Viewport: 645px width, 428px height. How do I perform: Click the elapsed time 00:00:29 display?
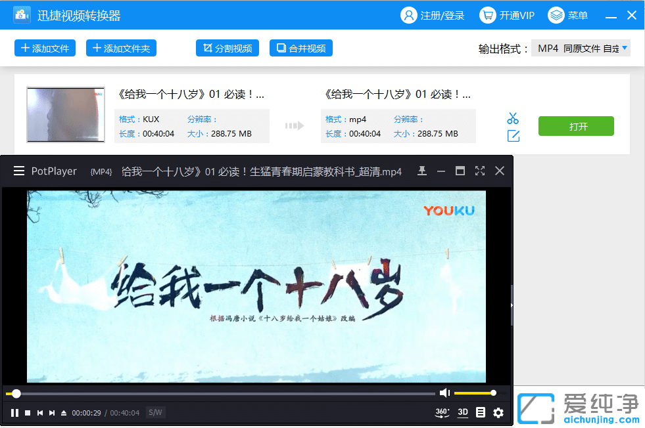tap(86, 413)
